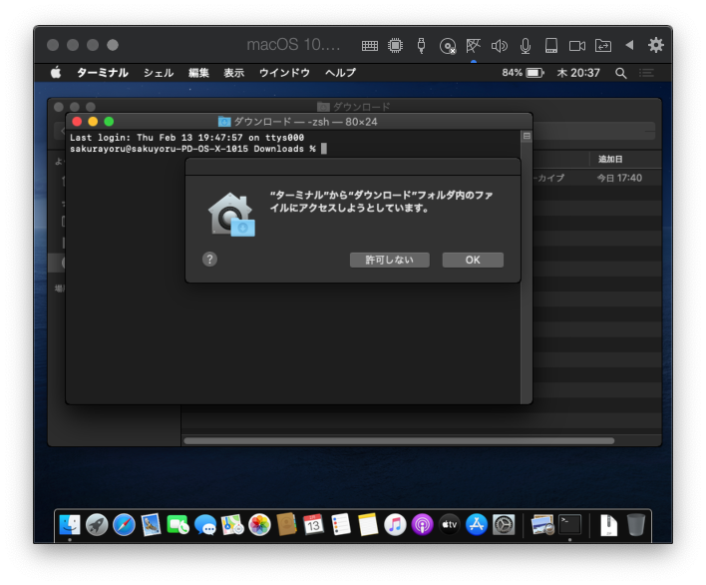This screenshot has width=706, height=585.
Task: Open Notes from the Dock
Action: tap(368, 525)
